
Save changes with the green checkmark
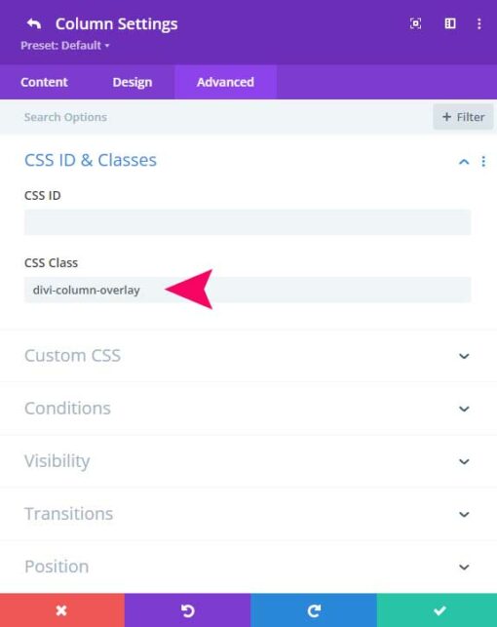coord(438,610)
